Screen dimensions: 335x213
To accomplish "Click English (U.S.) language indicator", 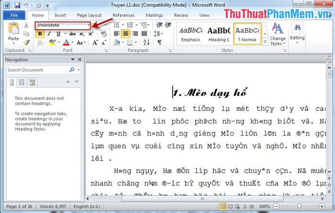I will tap(87, 206).
